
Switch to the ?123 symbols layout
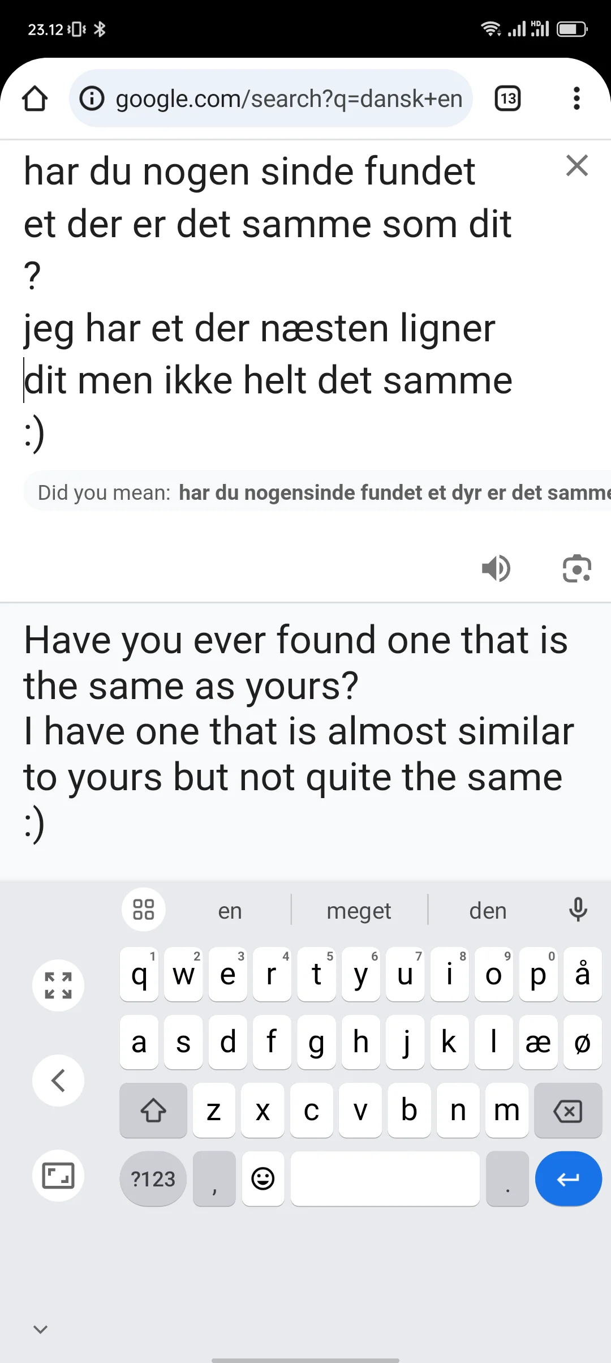pos(153,1179)
